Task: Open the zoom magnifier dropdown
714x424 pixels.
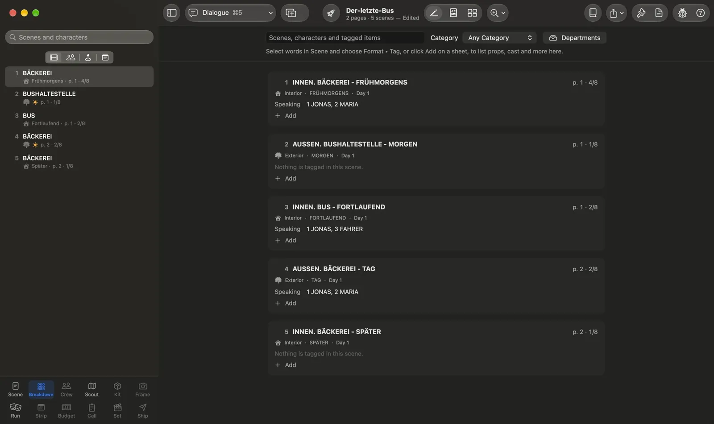Action: coord(498,13)
